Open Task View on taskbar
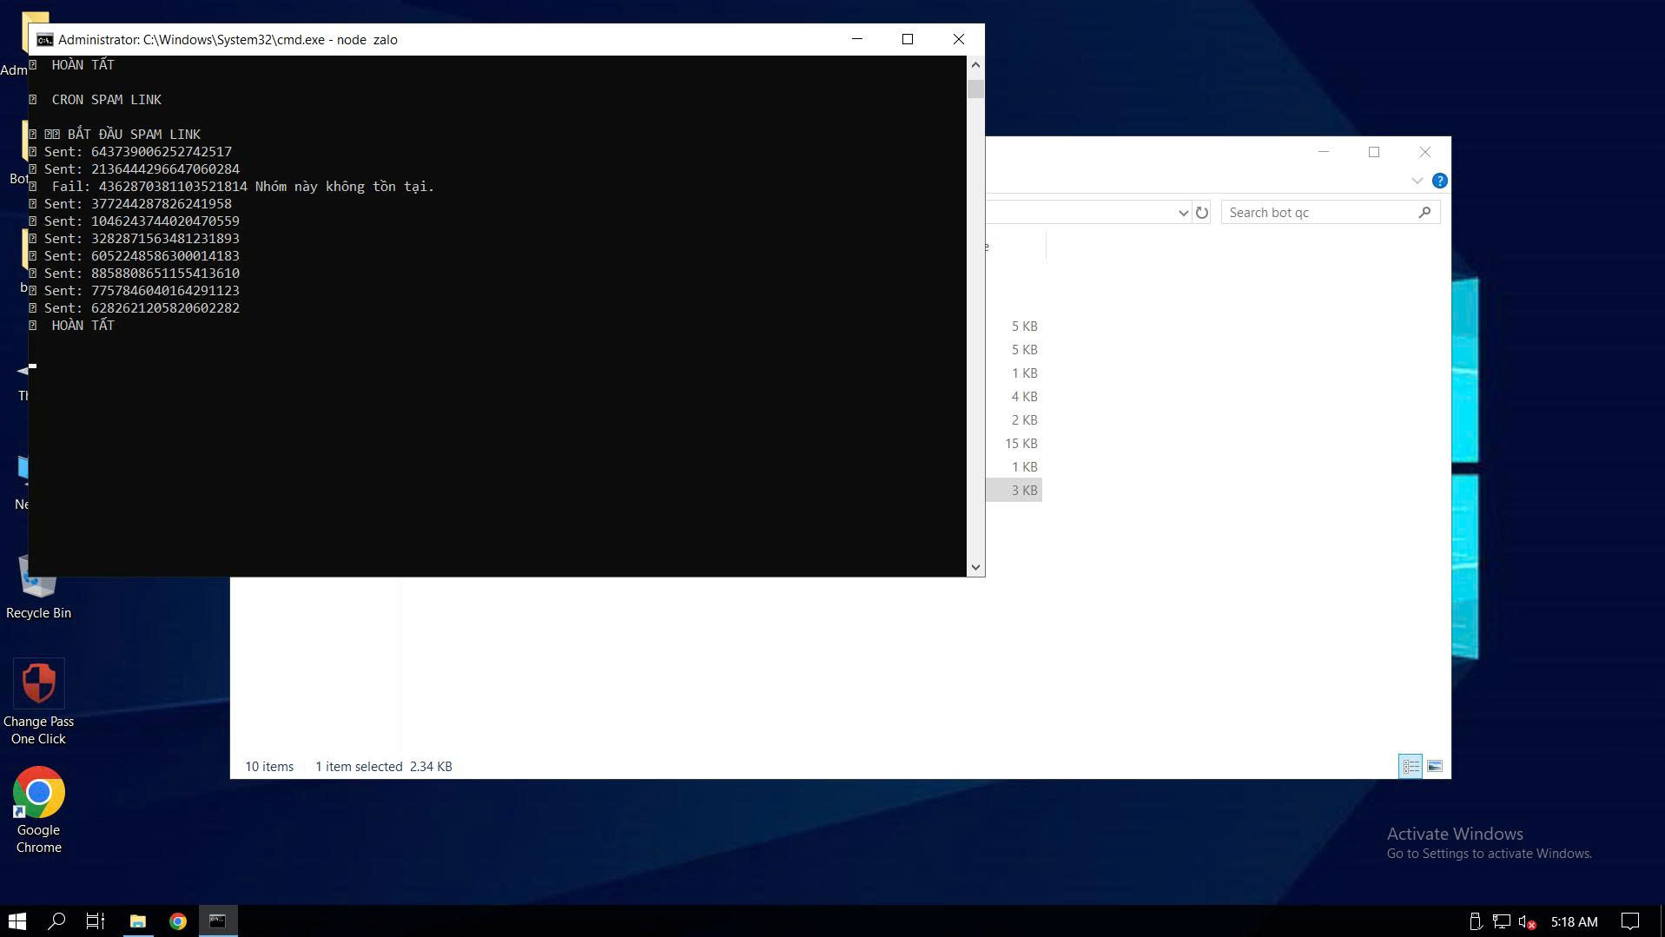Image resolution: width=1665 pixels, height=937 pixels. [96, 921]
